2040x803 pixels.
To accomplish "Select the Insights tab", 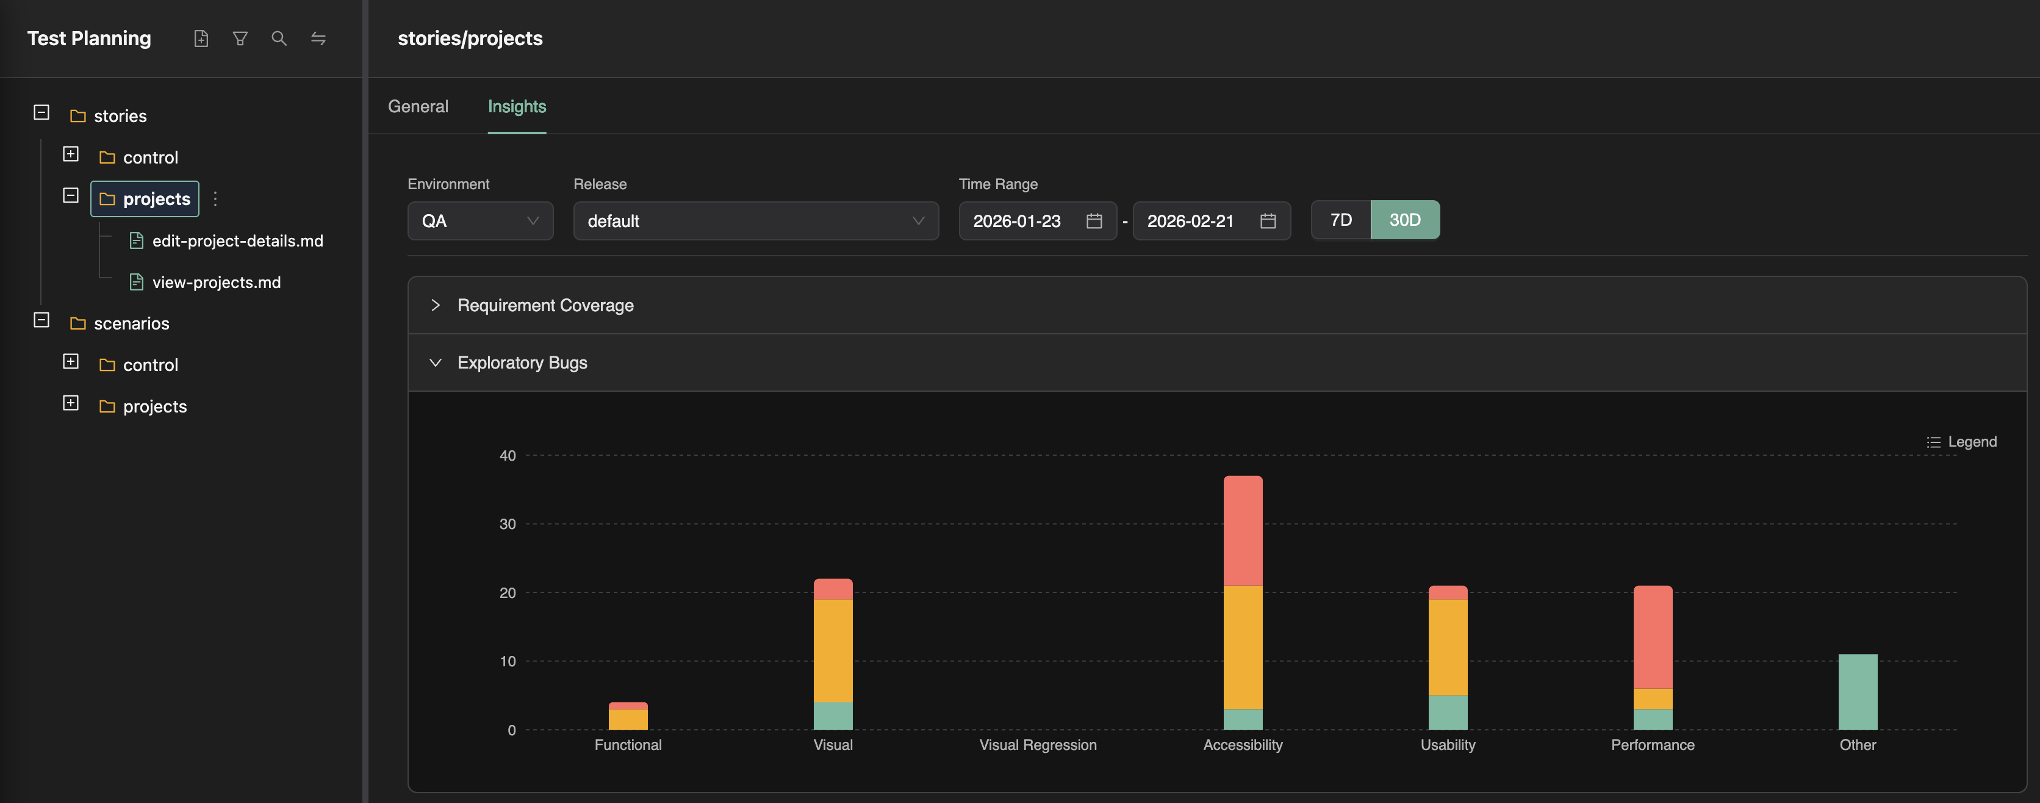I will point(516,106).
